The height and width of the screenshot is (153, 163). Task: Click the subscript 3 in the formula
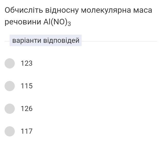(69, 24)
